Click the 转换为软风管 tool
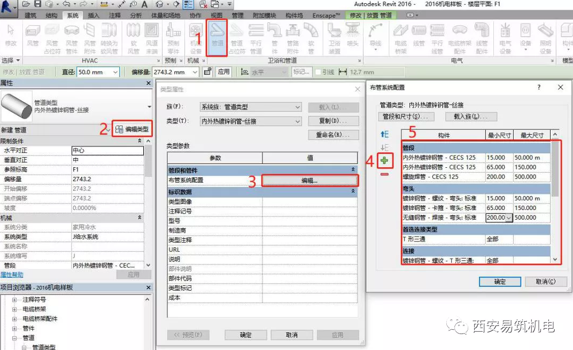The height and width of the screenshot is (350, 573). (x=109, y=38)
